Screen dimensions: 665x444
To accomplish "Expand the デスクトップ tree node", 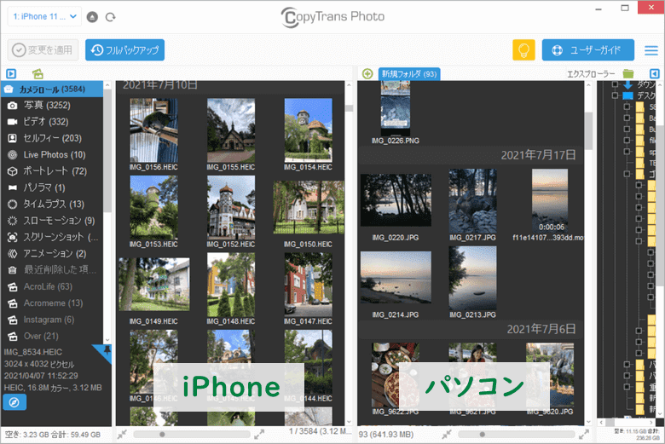I will coord(615,95).
